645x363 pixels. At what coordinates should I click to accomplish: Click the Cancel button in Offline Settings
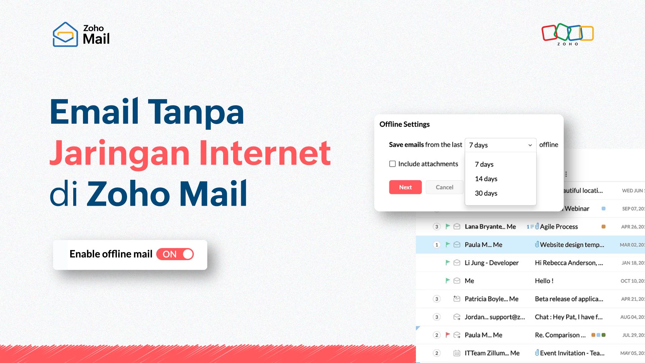pos(444,187)
